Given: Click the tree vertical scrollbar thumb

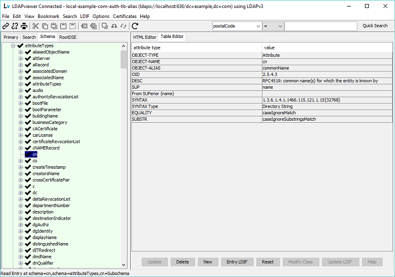Looking at the screenshot, I should tap(124, 59).
